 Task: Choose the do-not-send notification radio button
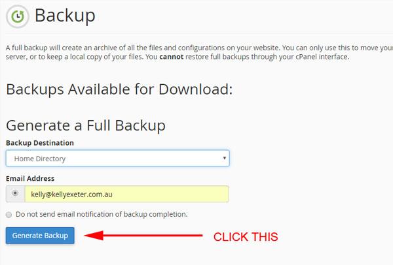(9, 215)
